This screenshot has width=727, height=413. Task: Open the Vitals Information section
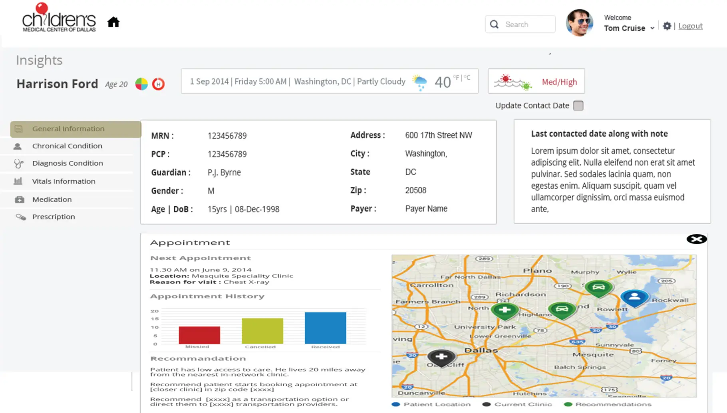[x=64, y=181]
